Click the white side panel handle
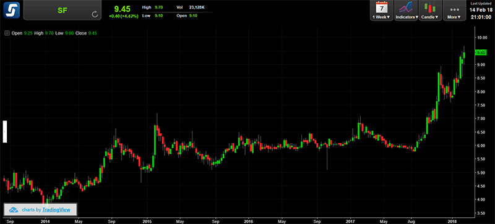Screen dimensions: 495x224 click(5, 131)
